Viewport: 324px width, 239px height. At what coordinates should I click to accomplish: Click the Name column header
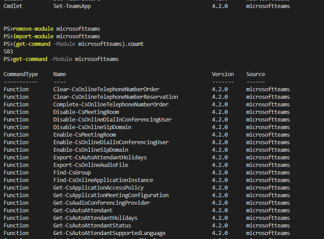(x=60, y=74)
